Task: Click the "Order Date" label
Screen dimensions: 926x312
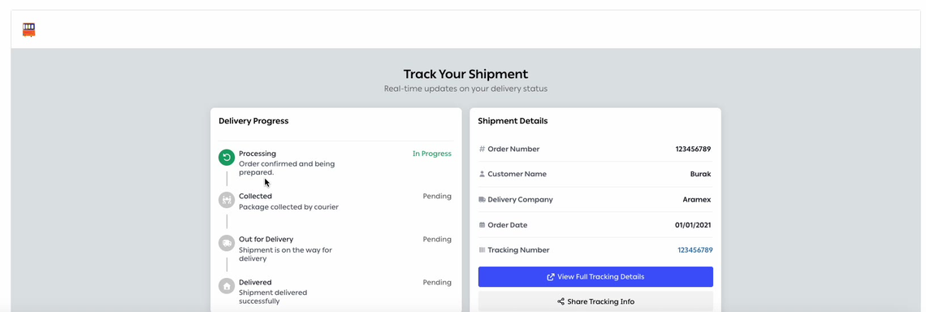Action: click(x=508, y=225)
